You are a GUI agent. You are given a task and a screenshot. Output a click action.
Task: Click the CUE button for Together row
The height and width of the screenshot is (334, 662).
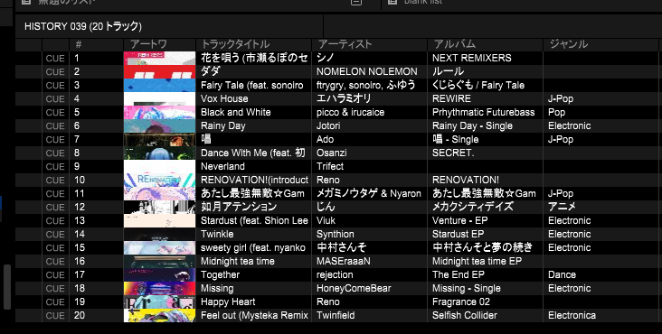click(55, 275)
